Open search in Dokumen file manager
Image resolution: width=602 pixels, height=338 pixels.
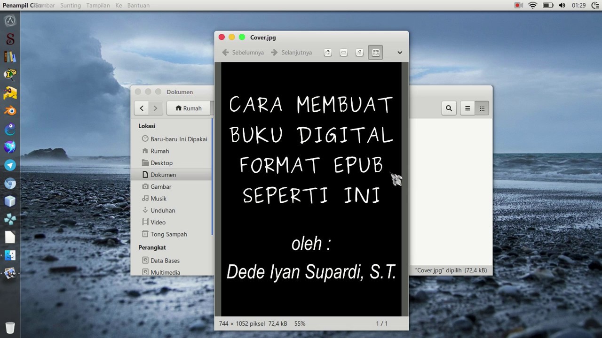tap(449, 108)
